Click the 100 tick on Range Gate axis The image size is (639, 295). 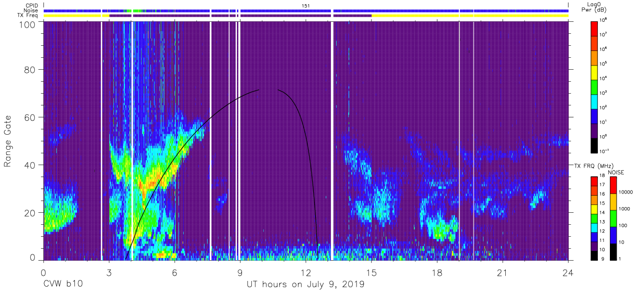pyautogui.click(x=27, y=24)
